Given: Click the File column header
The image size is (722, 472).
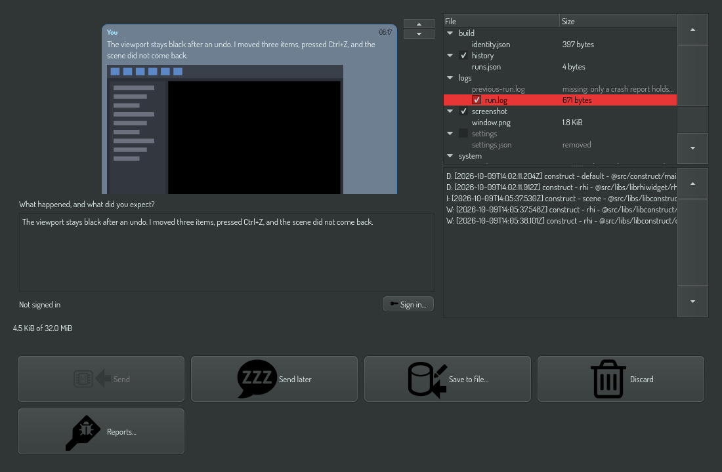Looking at the screenshot, I should click(501, 21).
